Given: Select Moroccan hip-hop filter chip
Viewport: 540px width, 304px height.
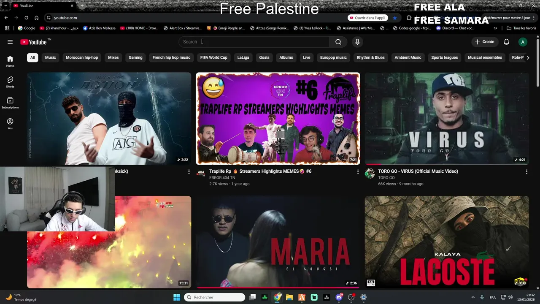Looking at the screenshot, I should (82, 57).
